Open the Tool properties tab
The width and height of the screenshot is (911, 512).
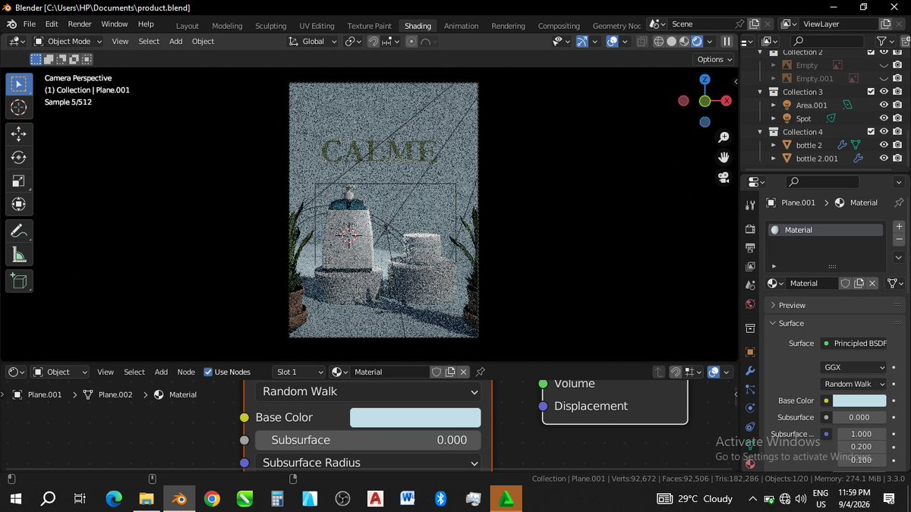coord(750,205)
